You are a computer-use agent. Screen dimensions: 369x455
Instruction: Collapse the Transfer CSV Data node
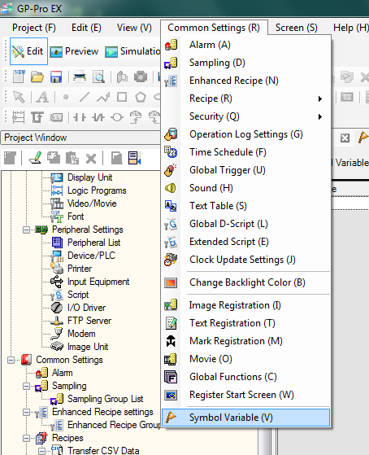pos(42,451)
